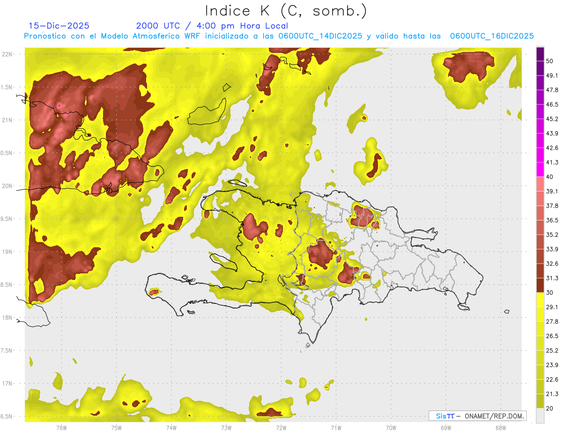This screenshot has width=562, height=434.
Task: Click the 'Pronostico con el Modelo Atmosferico WRF' description line
Action: click(x=279, y=36)
